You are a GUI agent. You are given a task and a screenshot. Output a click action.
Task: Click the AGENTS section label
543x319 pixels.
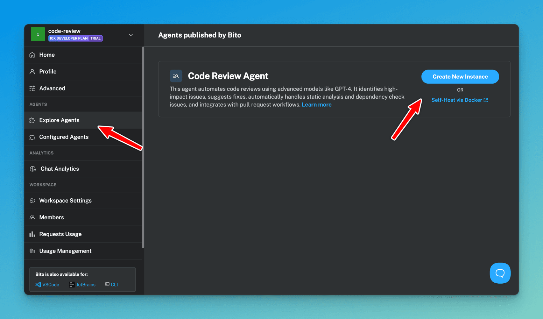(x=38, y=104)
